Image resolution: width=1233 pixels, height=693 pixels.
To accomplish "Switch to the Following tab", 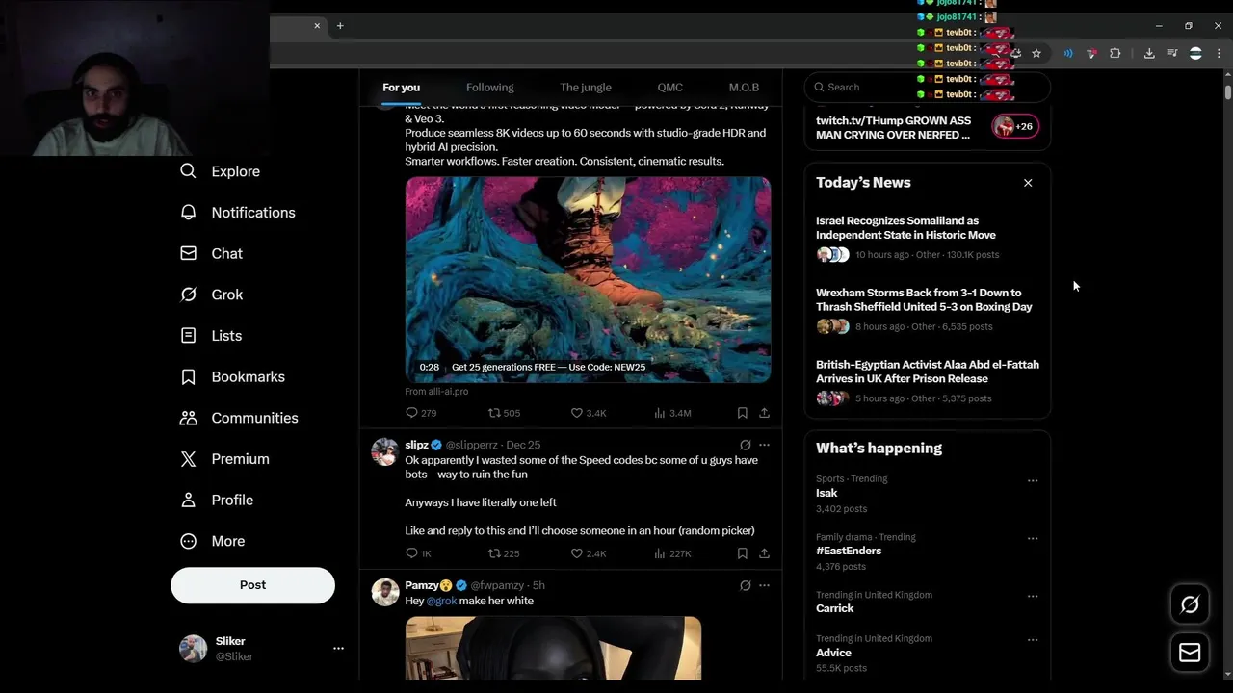I will click(489, 88).
